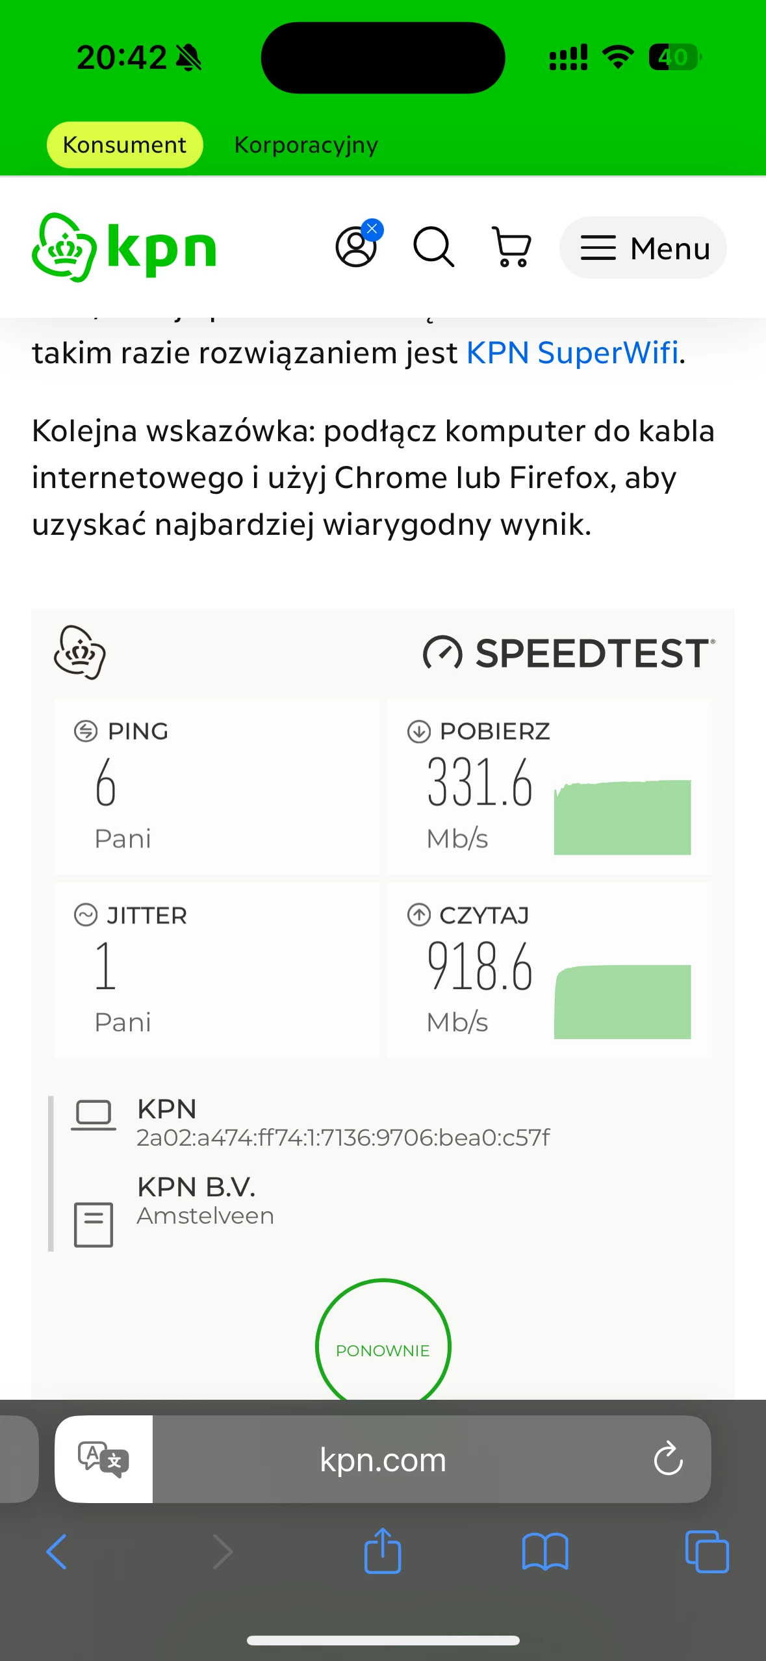Tap the KPN B.V. Amstelveen server entry
Image resolution: width=766 pixels, height=1661 pixels.
[205, 1201]
